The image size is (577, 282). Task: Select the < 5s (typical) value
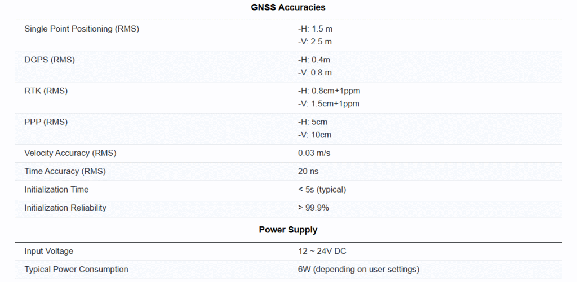point(322,190)
